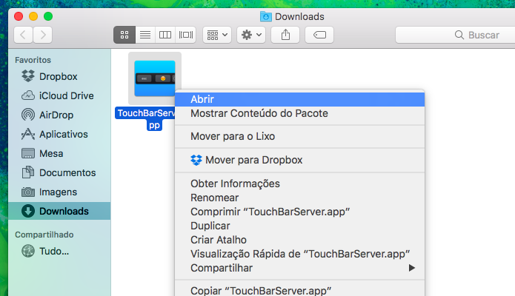Image resolution: width=515 pixels, height=296 pixels.
Task: Choose Duplicar in the context menu
Action: coord(299,226)
